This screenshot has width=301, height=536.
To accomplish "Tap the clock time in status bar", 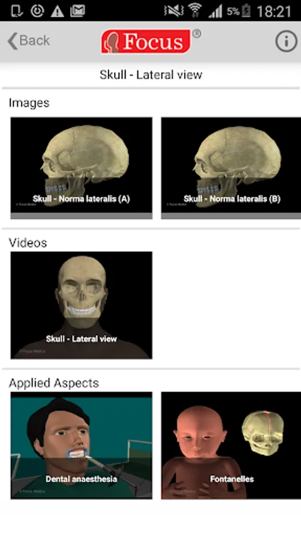I will 274,11.
